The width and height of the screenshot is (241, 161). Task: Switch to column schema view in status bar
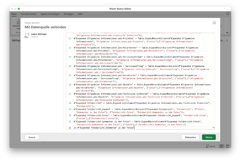228,146
